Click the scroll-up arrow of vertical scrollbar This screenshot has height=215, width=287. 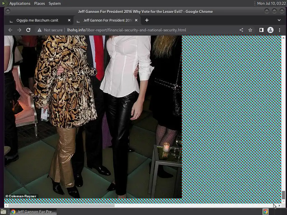[x=283, y=38]
